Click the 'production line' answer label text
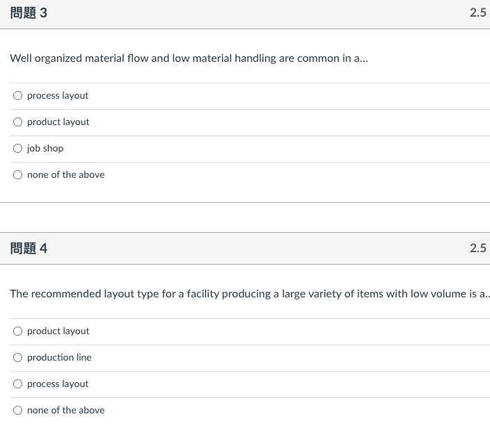This screenshot has width=490, height=428. pos(59,358)
